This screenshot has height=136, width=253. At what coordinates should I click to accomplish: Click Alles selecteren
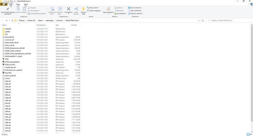(x=135, y=8)
